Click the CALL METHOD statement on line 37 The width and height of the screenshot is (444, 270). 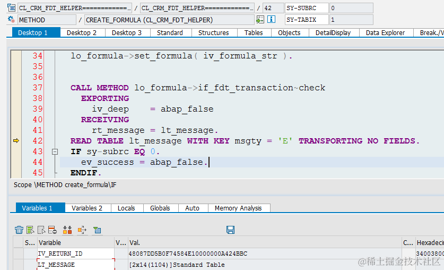coord(198,88)
